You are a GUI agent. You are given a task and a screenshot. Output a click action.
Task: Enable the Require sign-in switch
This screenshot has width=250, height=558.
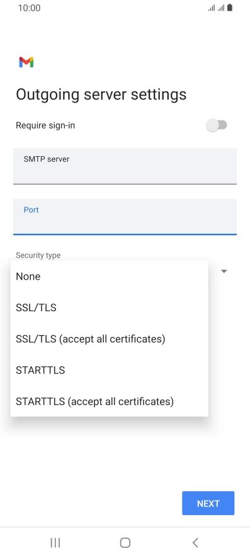(217, 125)
